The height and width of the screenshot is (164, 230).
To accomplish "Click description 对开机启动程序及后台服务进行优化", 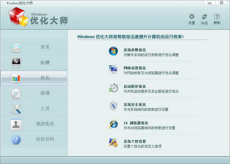I will point(151,92).
